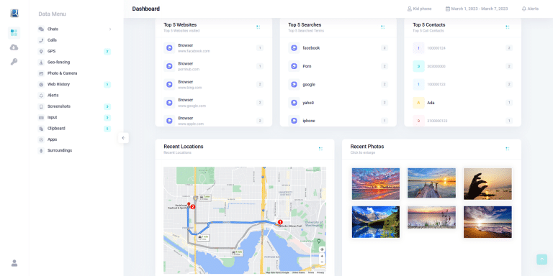
Task: Open the March 1-7 date range picker
Action: click(477, 9)
